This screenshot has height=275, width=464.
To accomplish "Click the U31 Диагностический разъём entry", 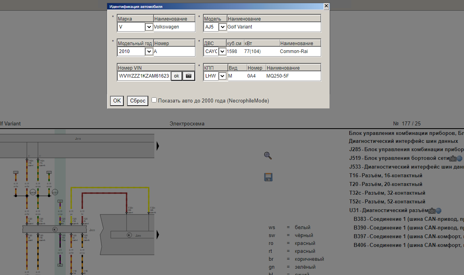I will [389, 211].
